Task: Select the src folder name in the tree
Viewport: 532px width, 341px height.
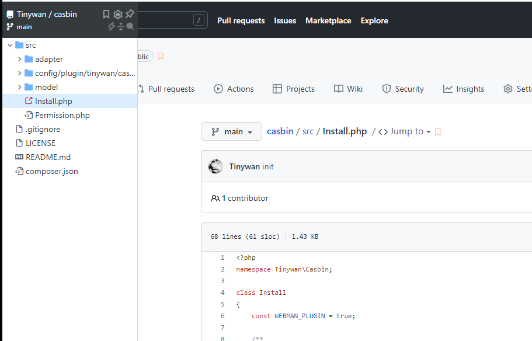Action: point(30,45)
